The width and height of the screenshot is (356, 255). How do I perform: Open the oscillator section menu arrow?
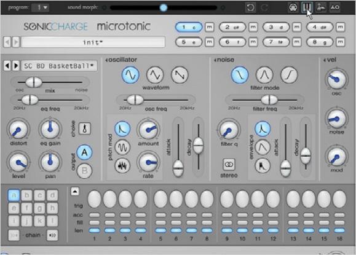point(106,60)
